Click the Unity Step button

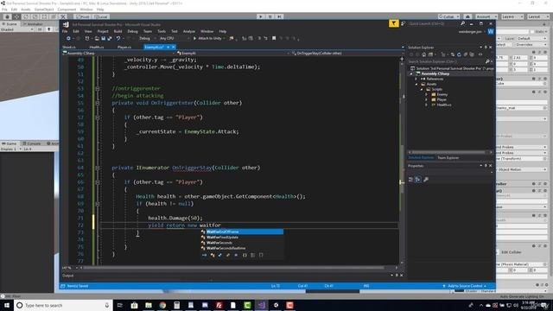279,16
